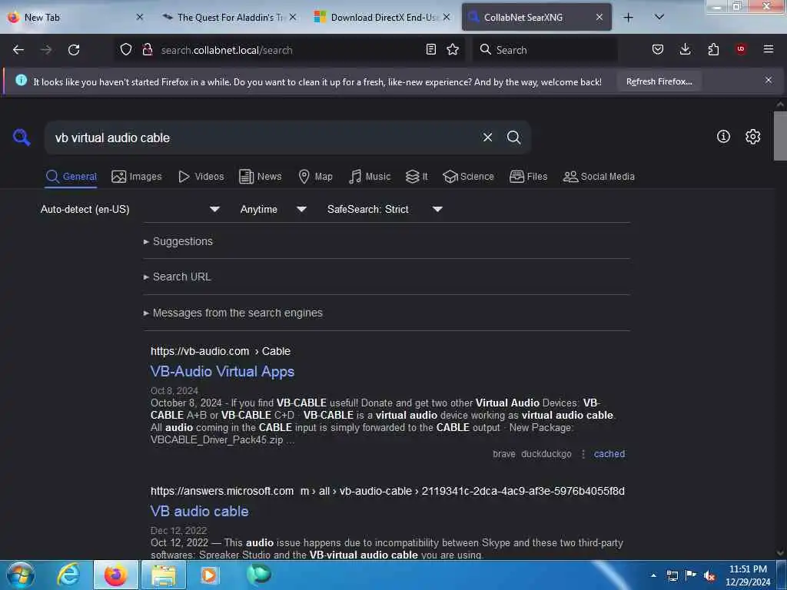Viewport: 787px width, 590px height.
Task: List all tabs dropdown arrow
Action: point(659,18)
